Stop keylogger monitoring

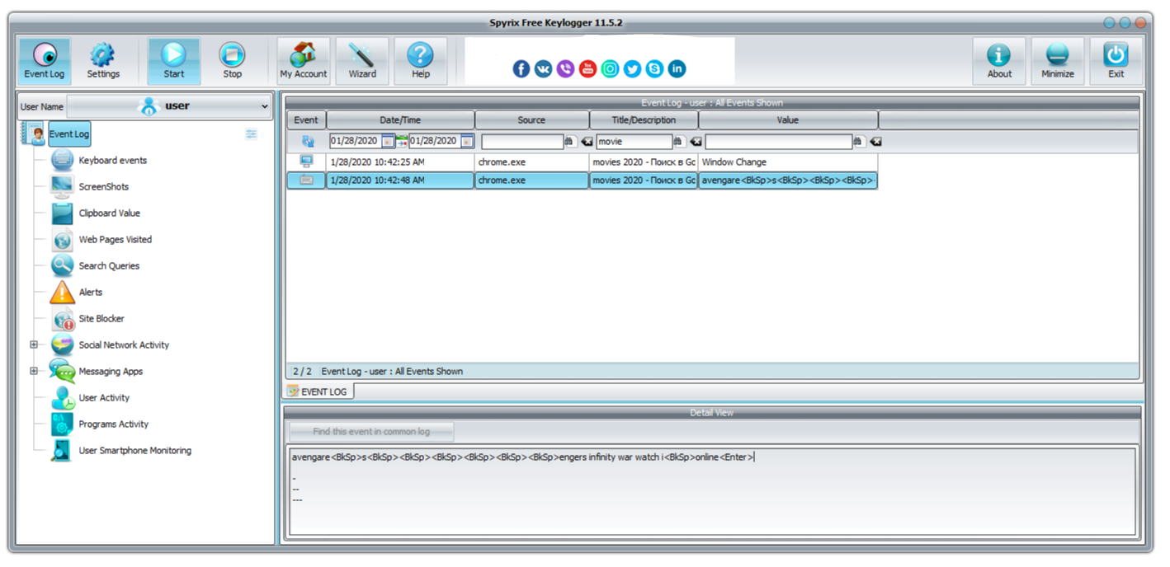[232, 60]
